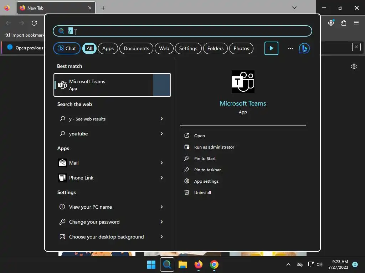This screenshot has height=273, width=365.
Task: Click the Phone Link app icon
Action: [62, 178]
